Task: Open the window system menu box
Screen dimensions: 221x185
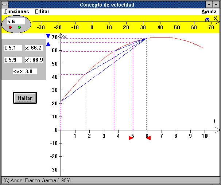Action: [5, 5]
